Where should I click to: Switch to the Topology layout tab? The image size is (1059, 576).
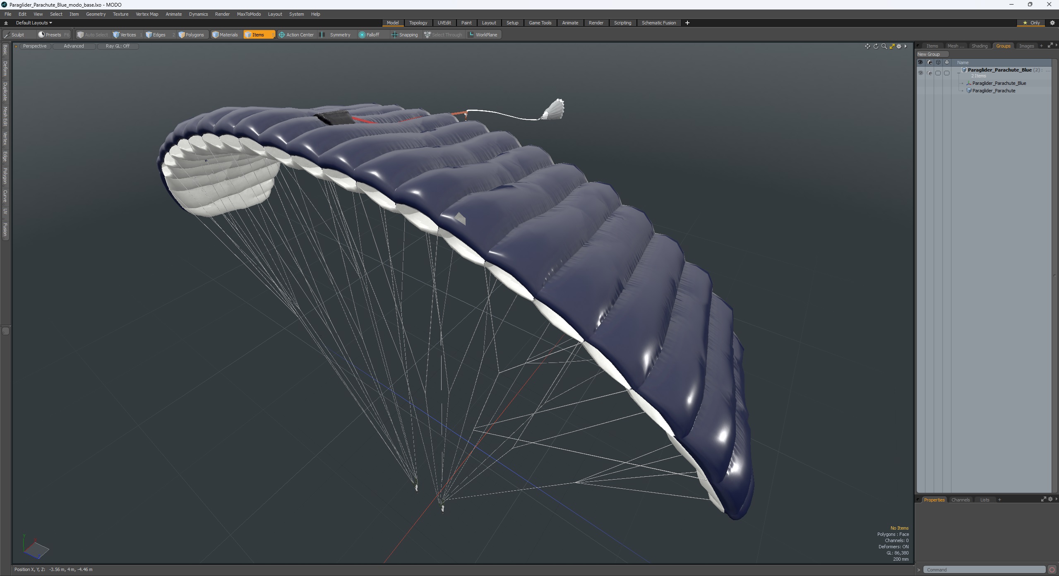click(x=418, y=23)
